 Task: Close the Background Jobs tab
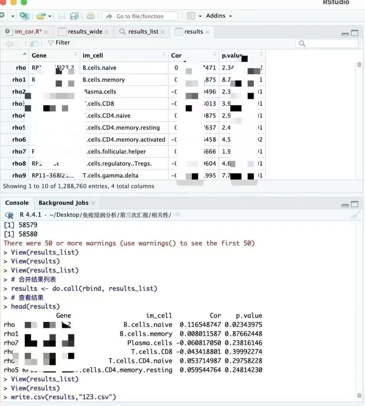93,203
